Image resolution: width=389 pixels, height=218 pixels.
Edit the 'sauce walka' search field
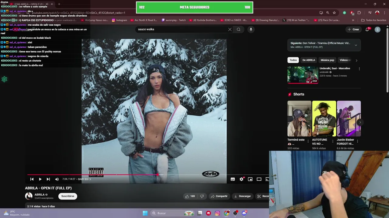[181, 29]
